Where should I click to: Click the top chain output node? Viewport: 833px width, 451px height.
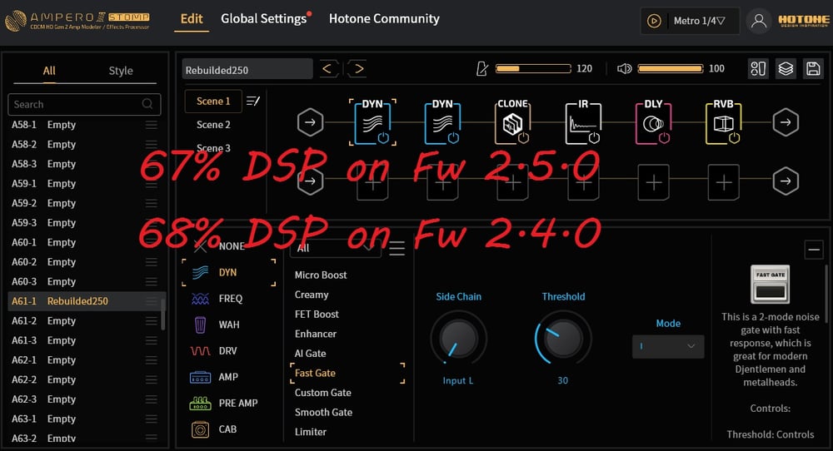pos(786,122)
